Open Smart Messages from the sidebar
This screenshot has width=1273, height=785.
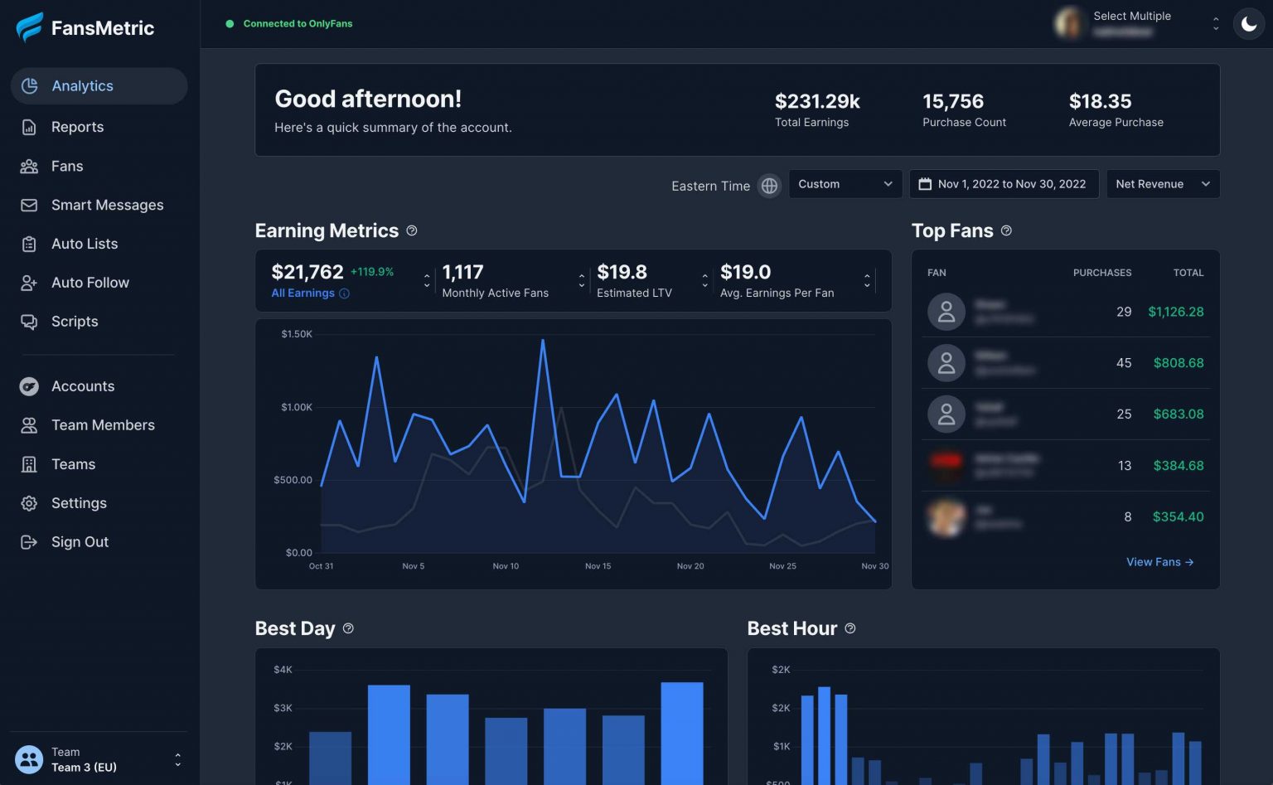pyautogui.click(x=107, y=205)
